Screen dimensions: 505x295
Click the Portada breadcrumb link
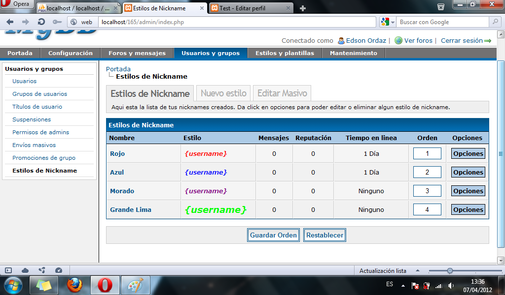[x=118, y=69]
